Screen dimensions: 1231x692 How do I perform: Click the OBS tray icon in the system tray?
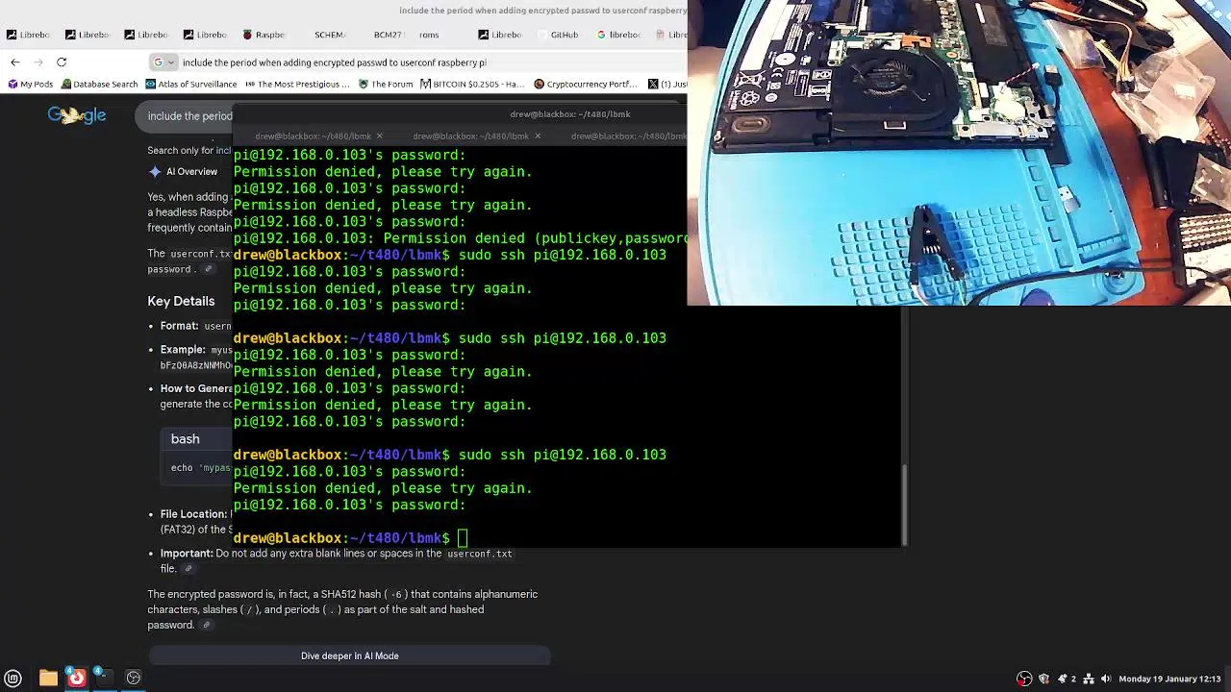click(x=1024, y=679)
